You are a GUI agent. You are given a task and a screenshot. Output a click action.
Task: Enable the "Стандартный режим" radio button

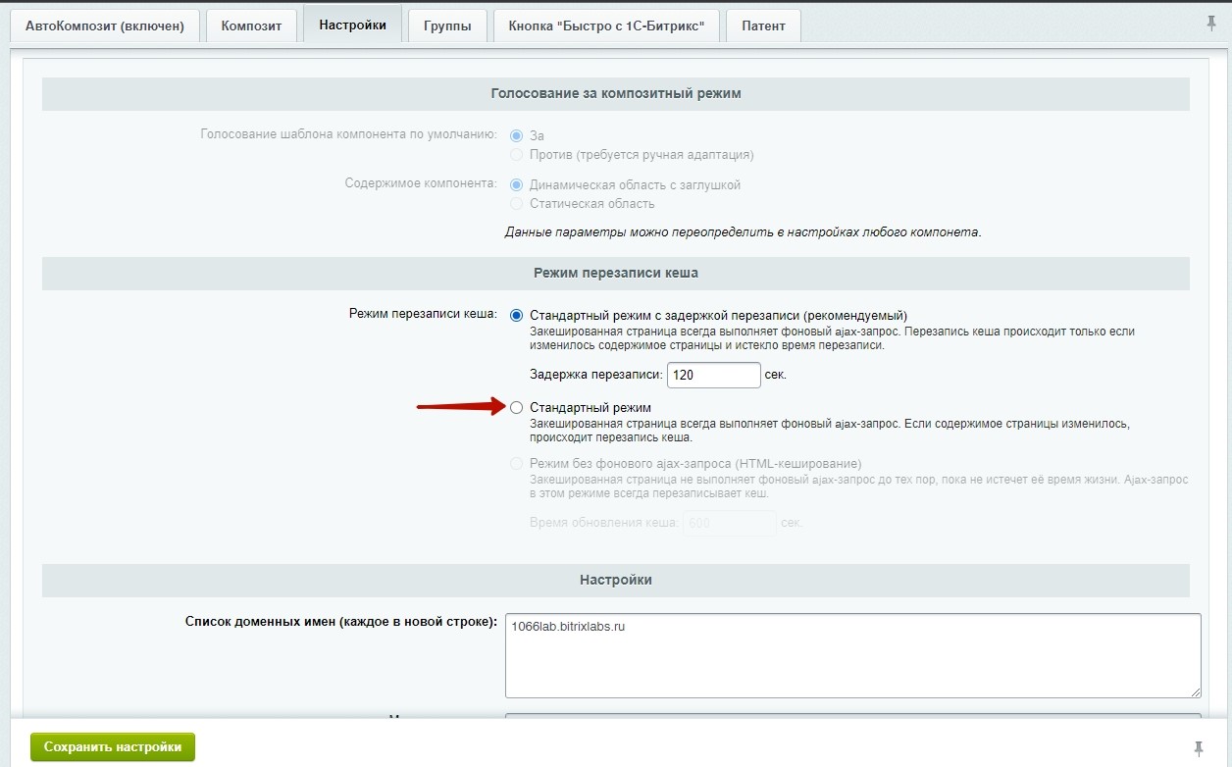pos(517,408)
